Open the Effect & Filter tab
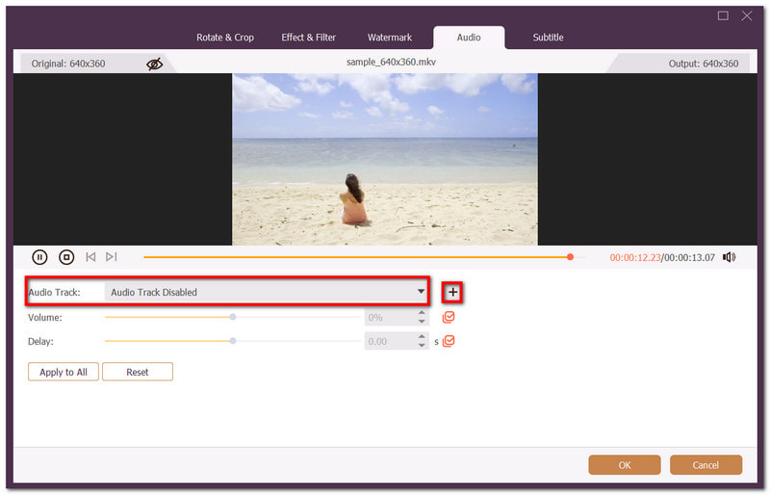This screenshot has width=770, height=495. pyautogui.click(x=309, y=38)
